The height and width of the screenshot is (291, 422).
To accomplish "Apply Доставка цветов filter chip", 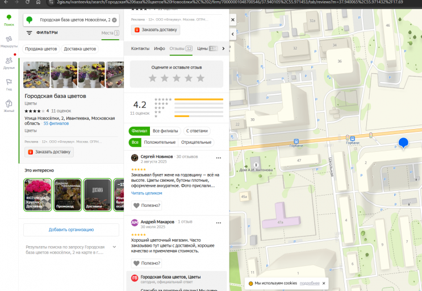I will [80, 49].
